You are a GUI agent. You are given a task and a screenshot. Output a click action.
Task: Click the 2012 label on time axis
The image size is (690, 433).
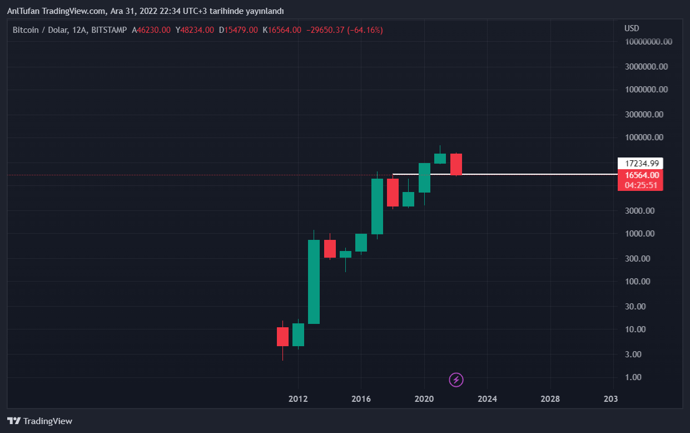tap(298, 399)
